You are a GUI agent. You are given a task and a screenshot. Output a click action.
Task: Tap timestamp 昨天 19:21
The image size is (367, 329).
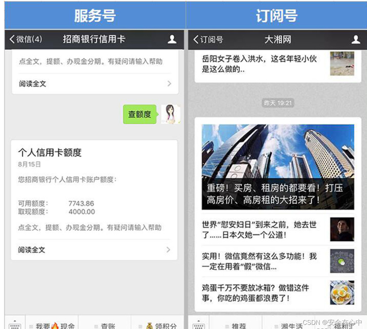coord(278,103)
